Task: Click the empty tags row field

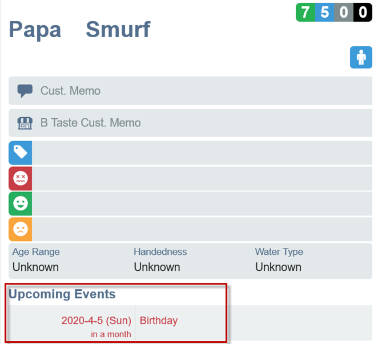Action: [202, 153]
